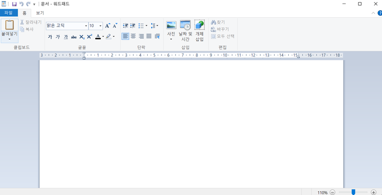Viewport: 382px width, 195px height.
Task: Save the document from quick access toolbar
Action: point(14,4)
